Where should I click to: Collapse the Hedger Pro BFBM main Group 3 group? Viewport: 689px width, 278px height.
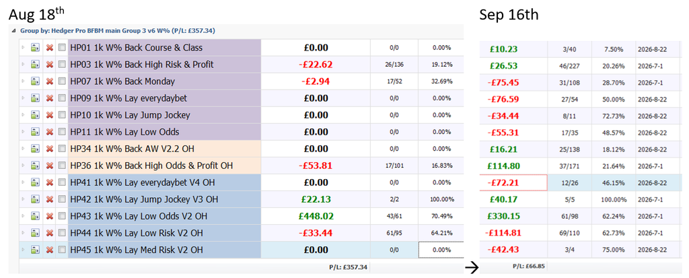(x=15, y=31)
